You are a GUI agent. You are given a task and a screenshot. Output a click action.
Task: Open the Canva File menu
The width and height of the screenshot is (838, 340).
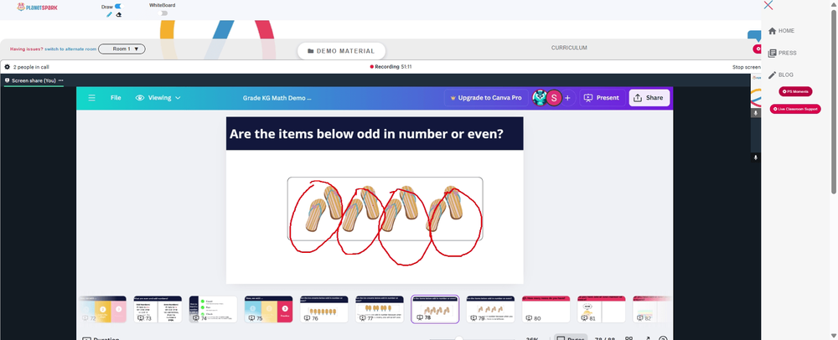116,98
